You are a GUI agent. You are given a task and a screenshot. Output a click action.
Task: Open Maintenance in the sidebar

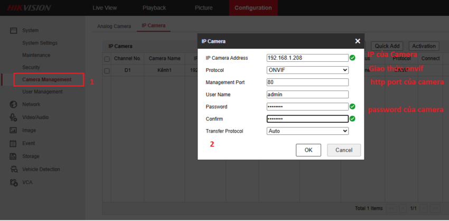(36, 55)
